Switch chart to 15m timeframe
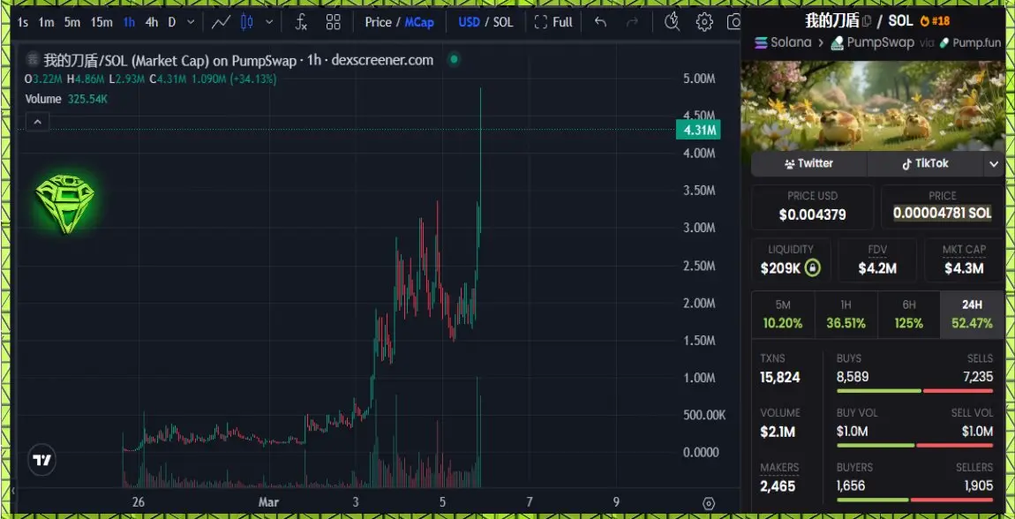The height and width of the screenshot is (519, 1015). (x=101, y=22)
